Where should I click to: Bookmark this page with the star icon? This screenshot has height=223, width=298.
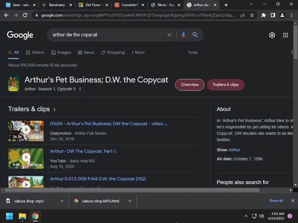[x=252, y=15]
